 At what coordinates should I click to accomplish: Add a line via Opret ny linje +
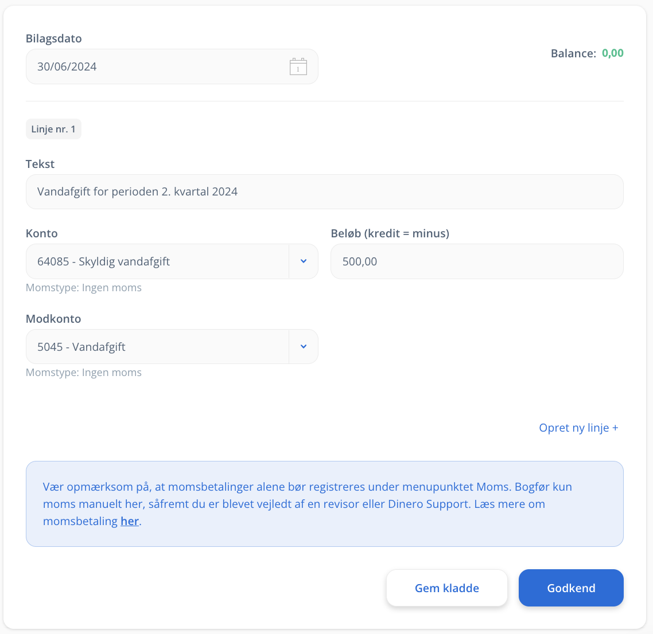[578, 428]
